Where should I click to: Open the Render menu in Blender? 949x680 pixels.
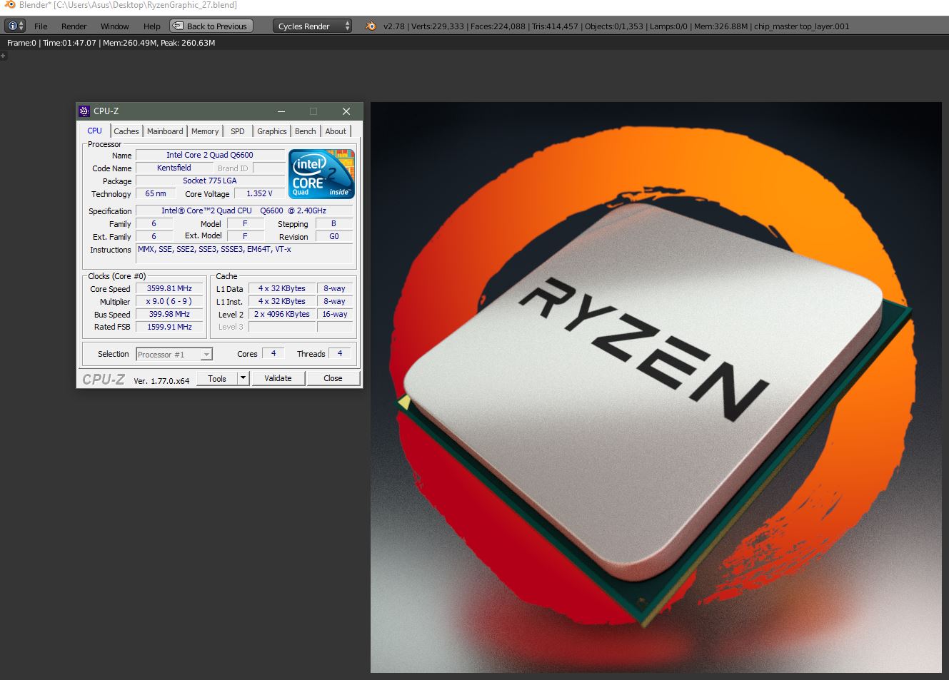(x=74, y=26)
